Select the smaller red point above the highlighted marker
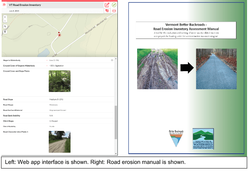This screenshot has width=249, height=171. pos(59,32)
